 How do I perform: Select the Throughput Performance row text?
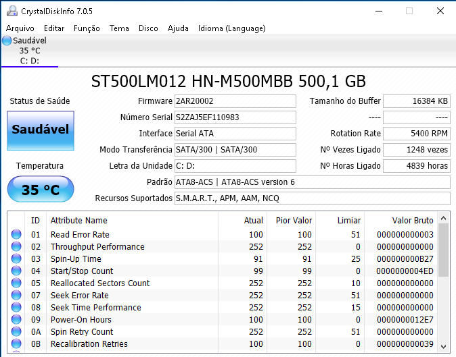[x=97, y=246]
